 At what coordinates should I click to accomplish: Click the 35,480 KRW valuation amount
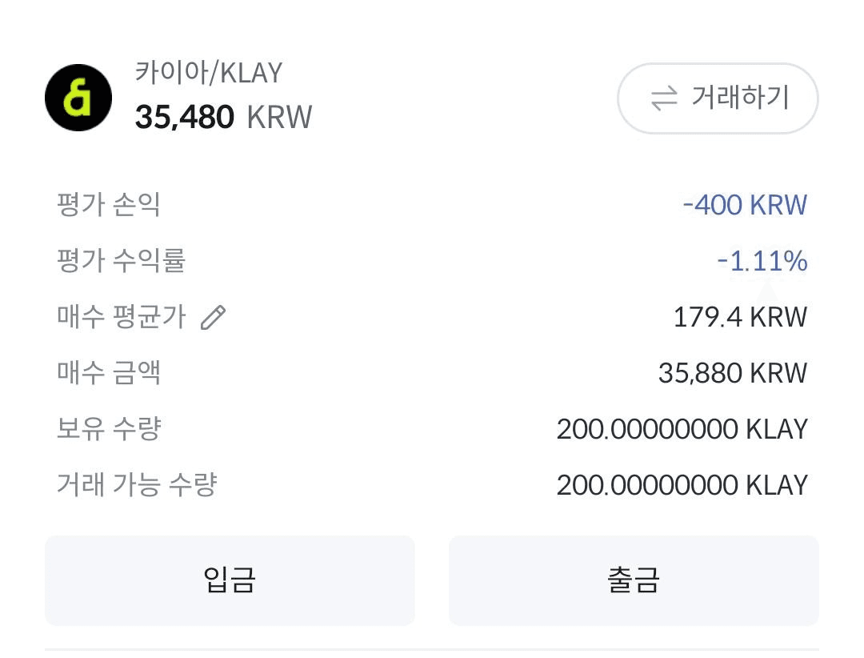click(223, 117)
